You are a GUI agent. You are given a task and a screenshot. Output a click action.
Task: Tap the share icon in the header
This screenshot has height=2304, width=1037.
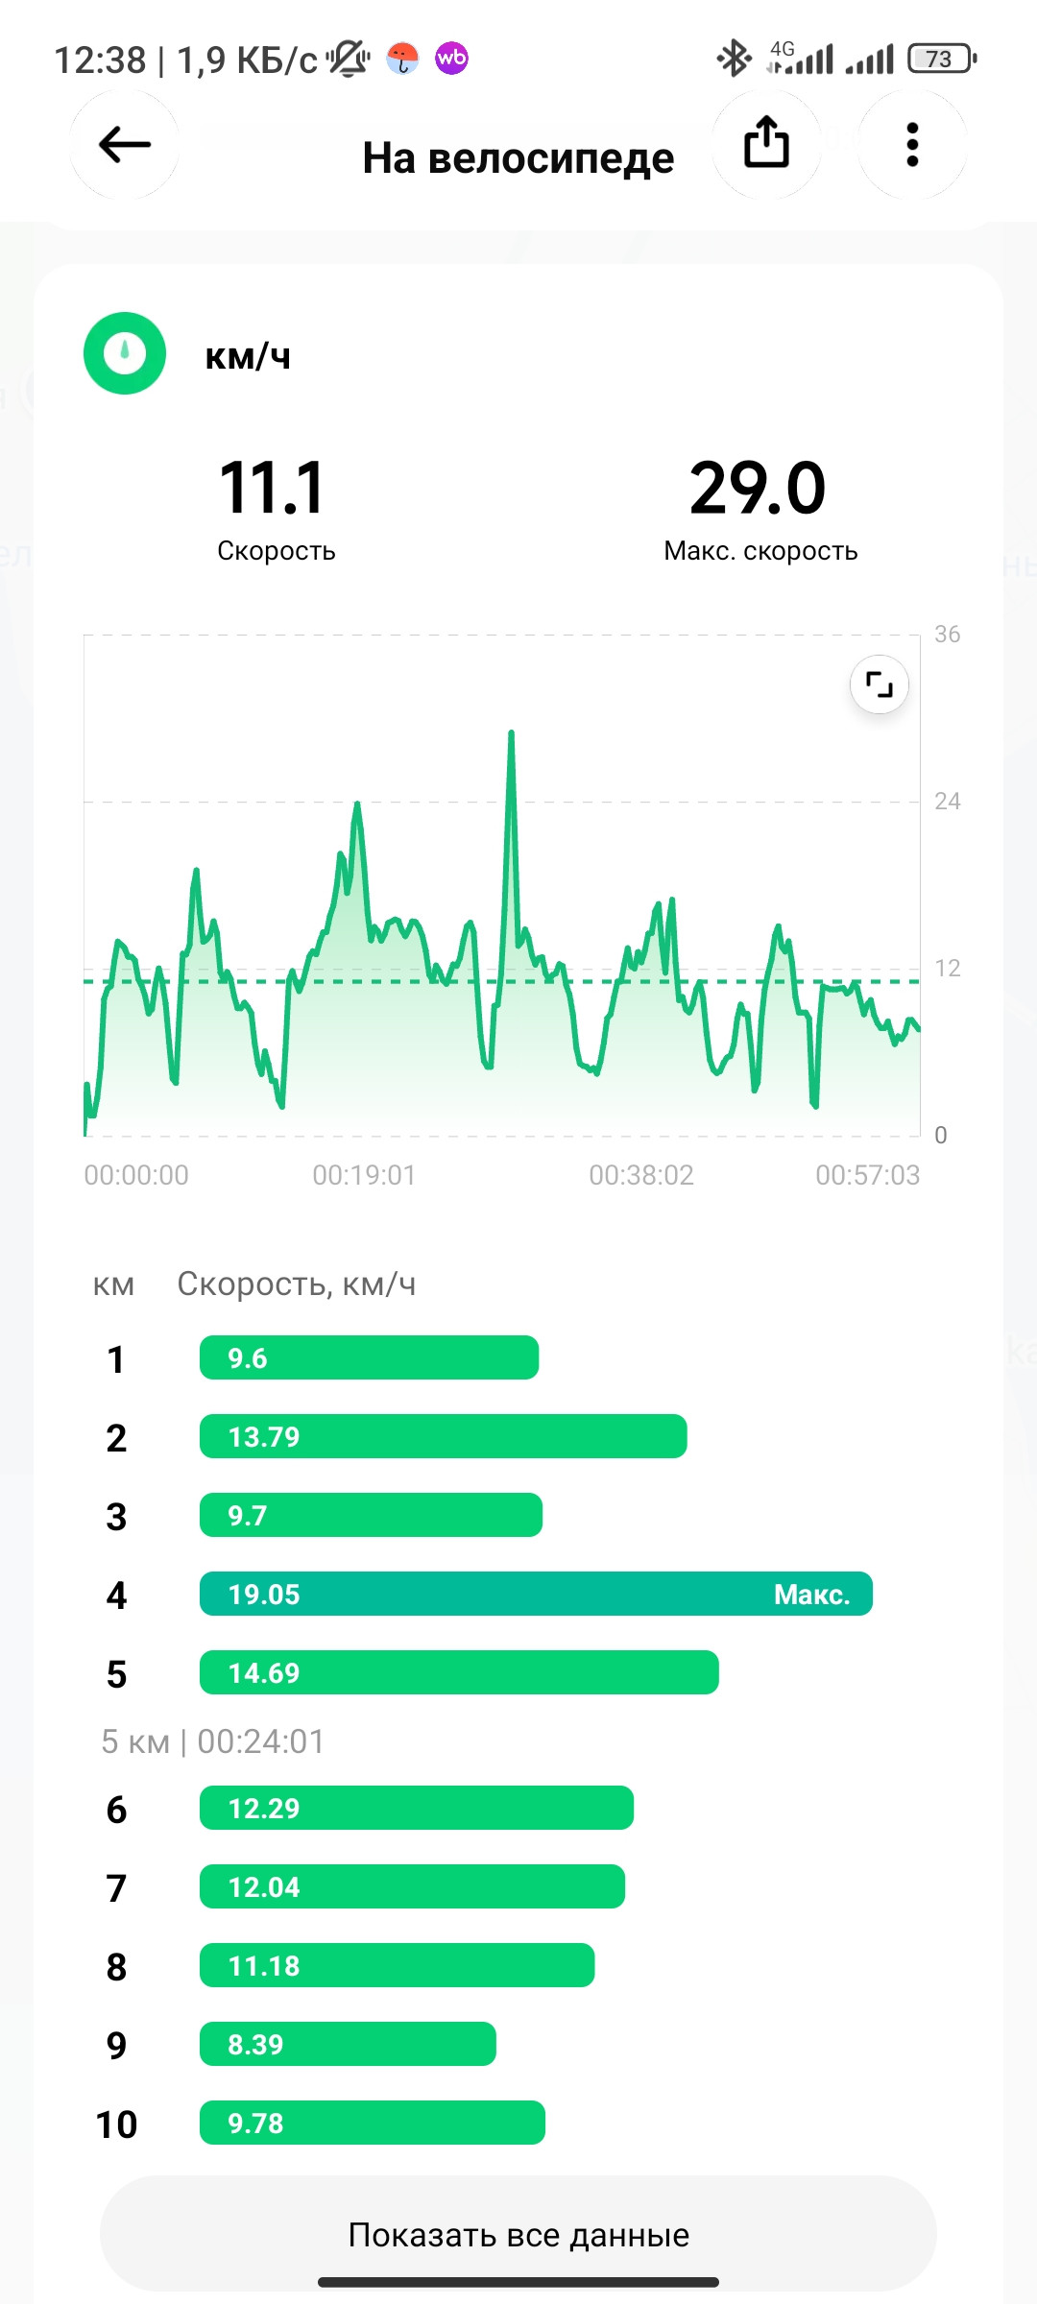pyautogui.click(x=766, y=145)
